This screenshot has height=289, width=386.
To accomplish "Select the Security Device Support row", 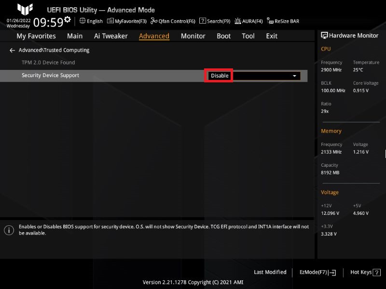I will [153, 76].
